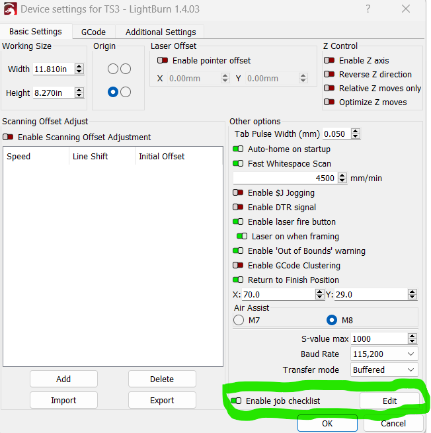Click the 4500 mm/min speed field
Viewport: 431px width, 433px height.
(286, 178)
